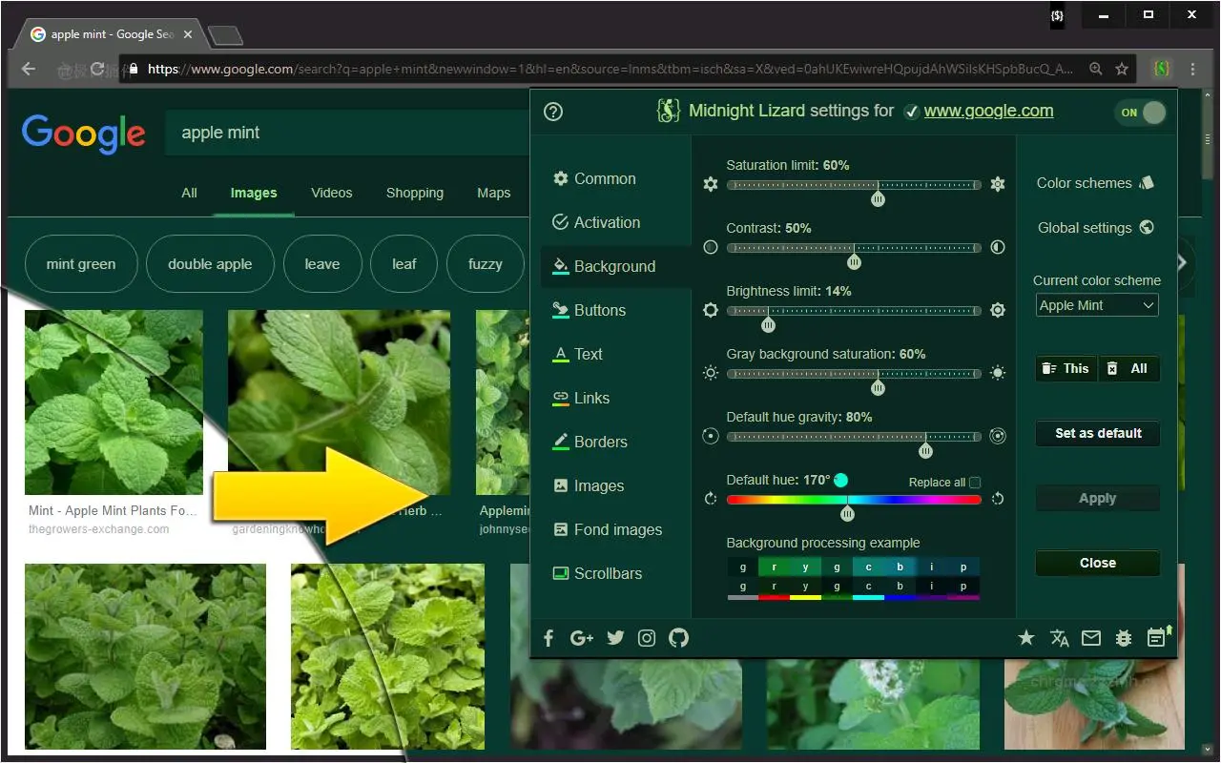This screenshot has height=763, width=1221.
Task: Click the bug report icon
Action: (1124, 637)
